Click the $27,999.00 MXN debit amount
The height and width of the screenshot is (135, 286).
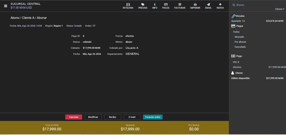click(x=275, y=78)
